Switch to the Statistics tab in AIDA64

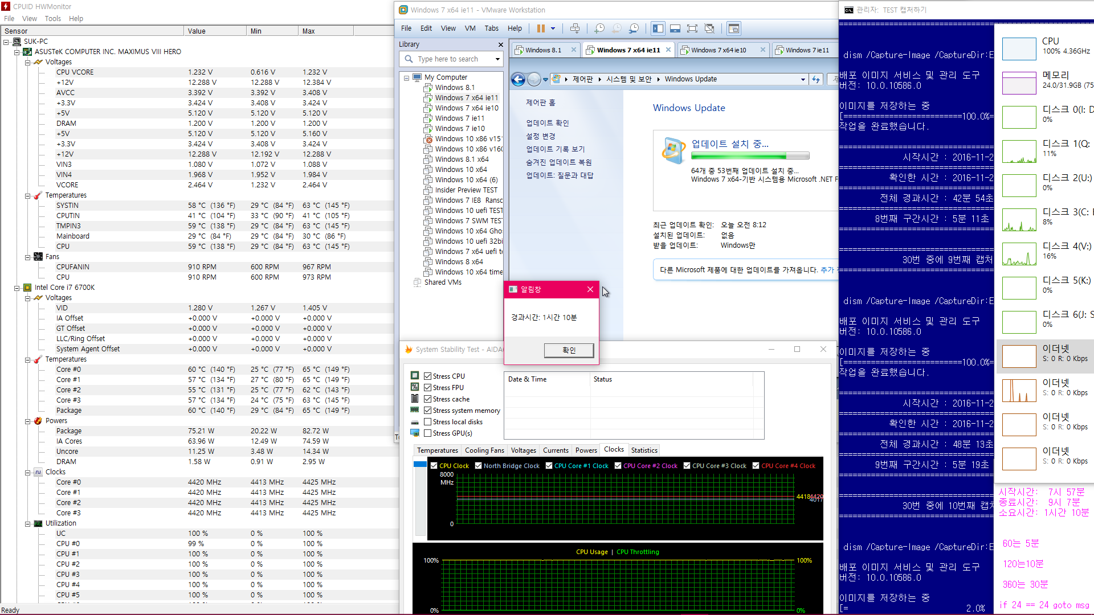[644, 450]
